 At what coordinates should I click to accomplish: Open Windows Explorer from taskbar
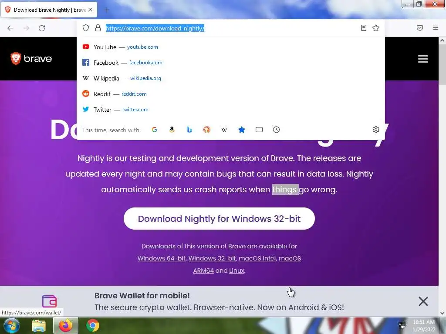39,325
